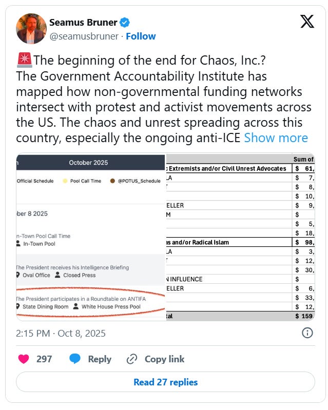
Task: Open the funding table spreadsheet image
Action: [240, 237]
